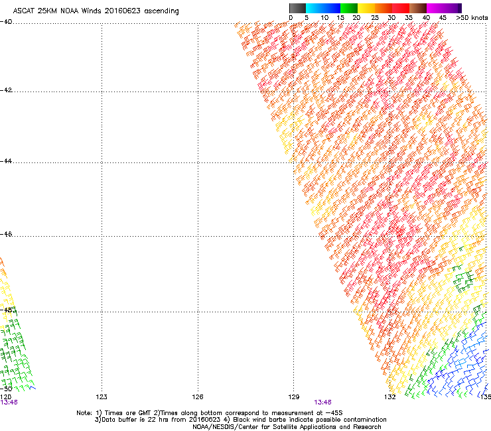Click the red 30-35 knots legend segment
491x431 pixels.
pos(401,8)
